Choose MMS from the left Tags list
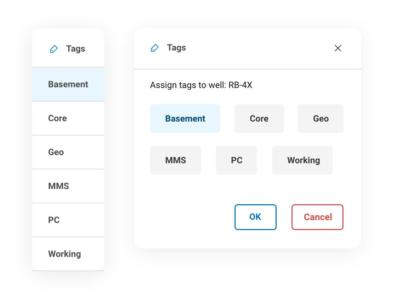Image resolution: width=393 pixels, height=306 pixels. (68, 186)
